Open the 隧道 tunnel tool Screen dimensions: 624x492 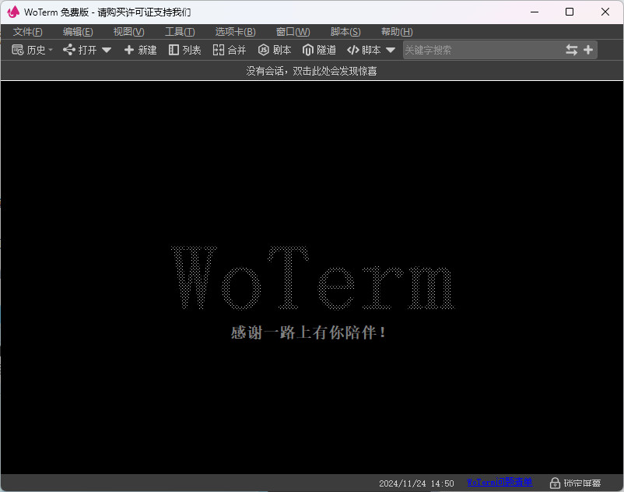(319, 50)
